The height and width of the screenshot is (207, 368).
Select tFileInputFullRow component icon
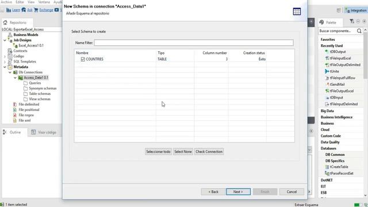coord(327,78)
